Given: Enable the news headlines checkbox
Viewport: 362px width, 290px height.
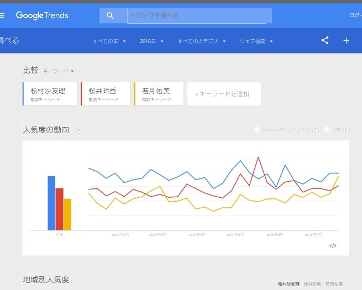Looking at the screenshot, I should coord(257,129).
